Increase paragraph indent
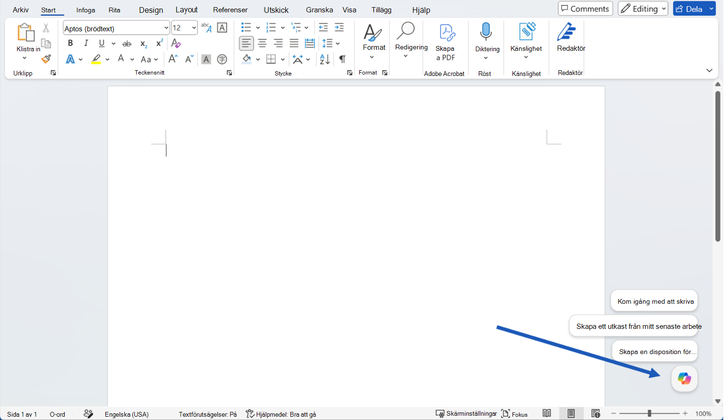This screenshot has width=724, height=420. tap(339, 28)
